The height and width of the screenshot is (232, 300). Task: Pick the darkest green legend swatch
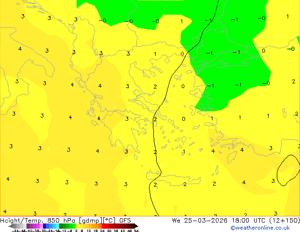[61, 226]
